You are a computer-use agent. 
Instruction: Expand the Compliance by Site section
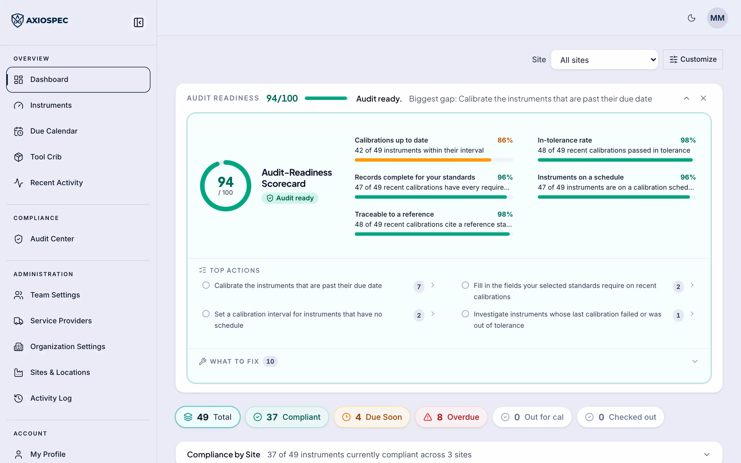(706, 454)
